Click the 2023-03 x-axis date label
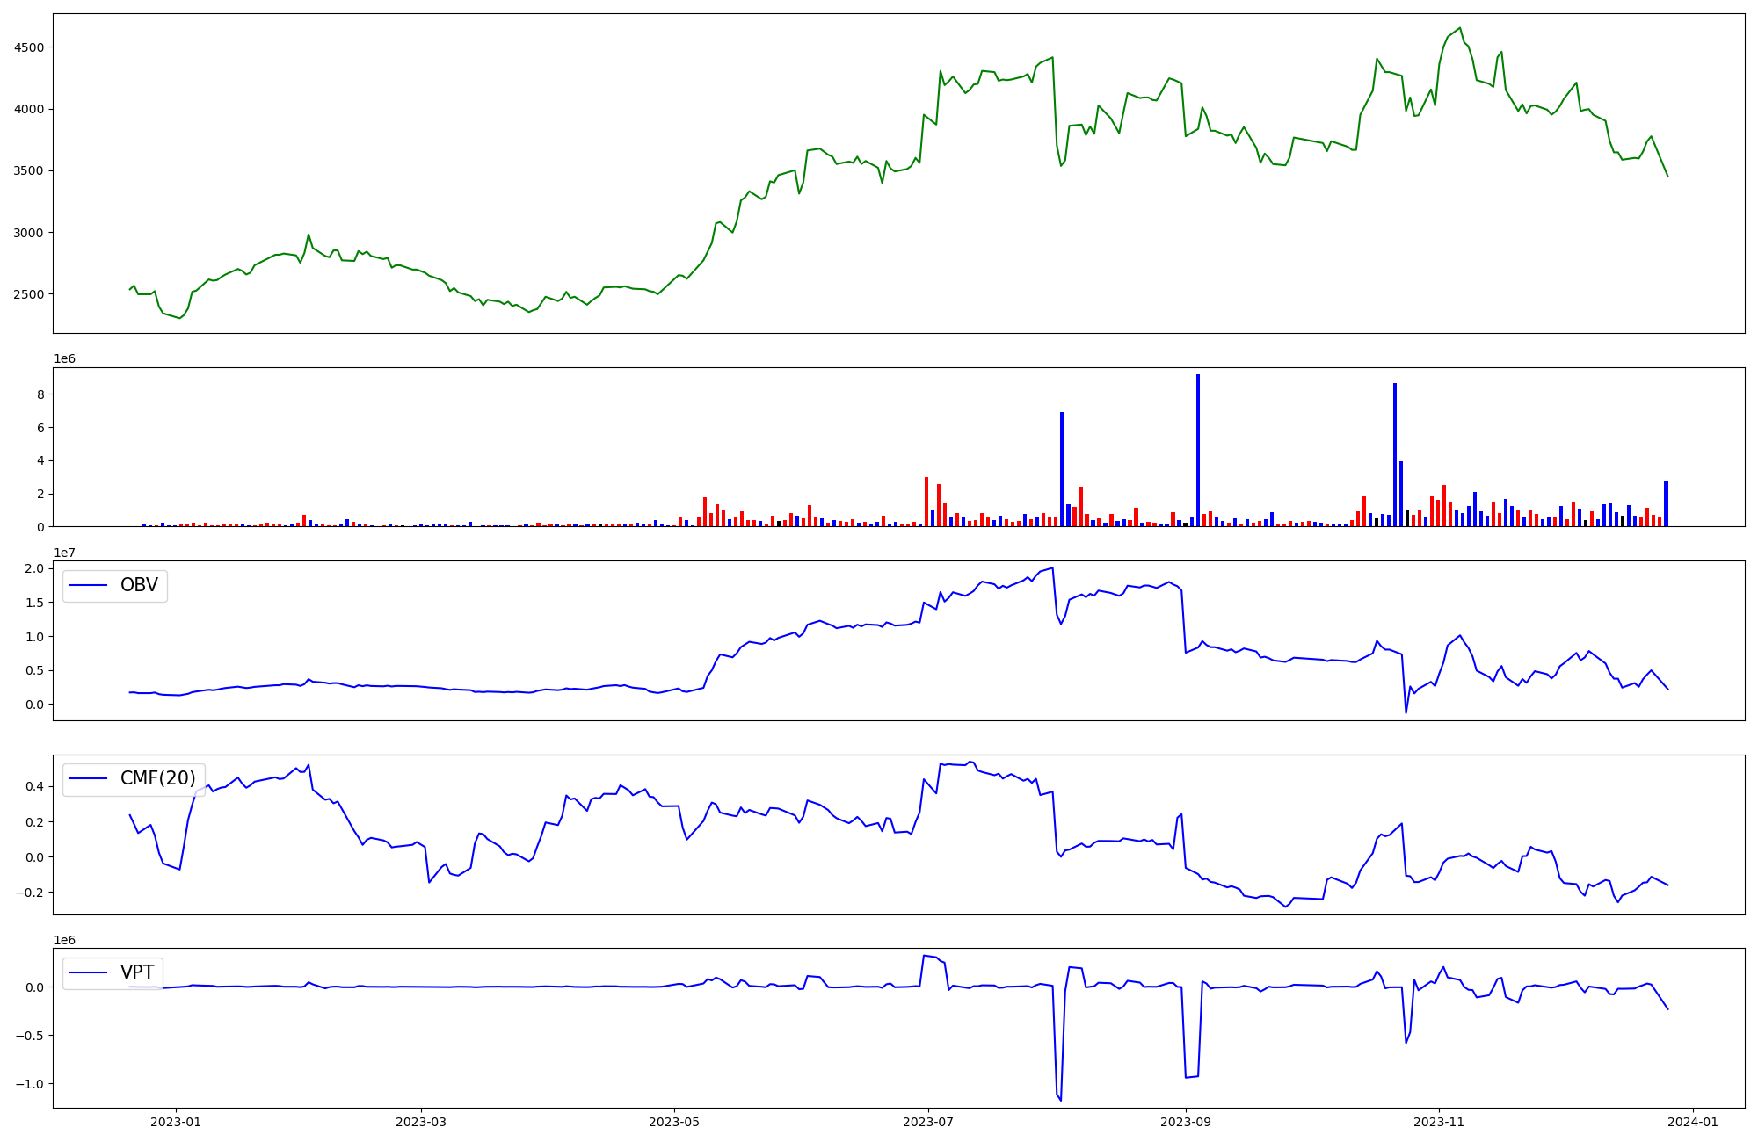The width and height of the screenshot is (1758, 1142). [x=422, y=1122]
